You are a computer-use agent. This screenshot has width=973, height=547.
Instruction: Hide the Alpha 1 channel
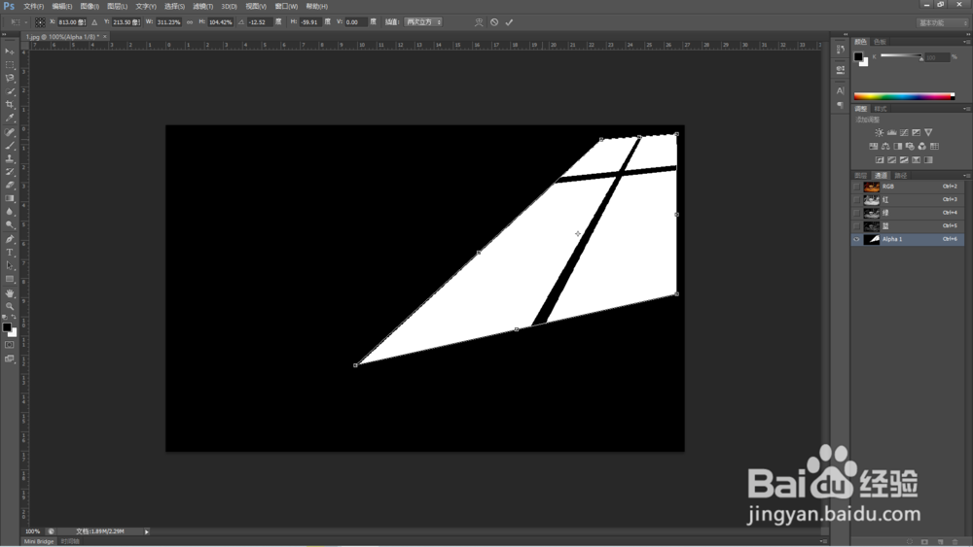click(856, 239)
